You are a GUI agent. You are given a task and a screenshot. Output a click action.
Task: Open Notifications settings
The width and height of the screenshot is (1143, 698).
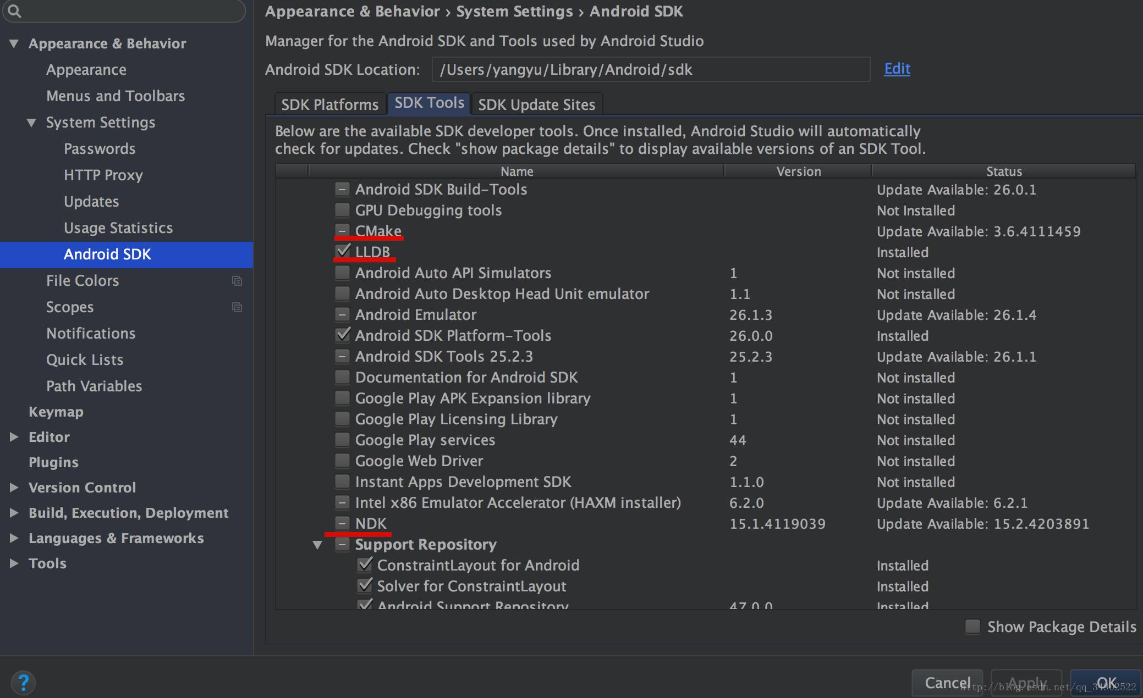(91, 334)
